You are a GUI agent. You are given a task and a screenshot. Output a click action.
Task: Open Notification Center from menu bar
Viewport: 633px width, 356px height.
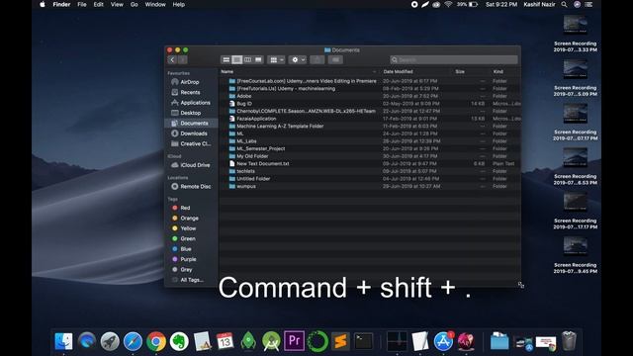pyautogui.click(x=589, y=4)
